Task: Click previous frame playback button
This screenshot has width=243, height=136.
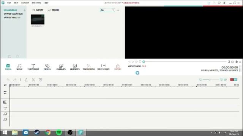Action: click(x=129, y=62)
